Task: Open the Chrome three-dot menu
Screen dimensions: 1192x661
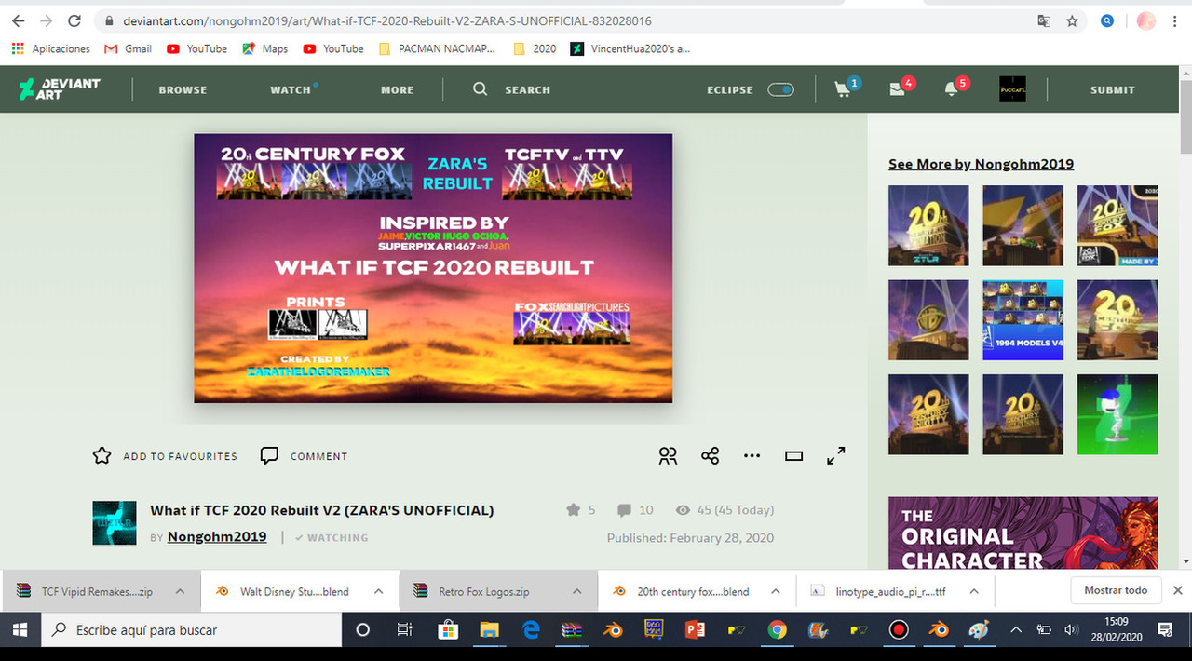Action: (1175, 20)
